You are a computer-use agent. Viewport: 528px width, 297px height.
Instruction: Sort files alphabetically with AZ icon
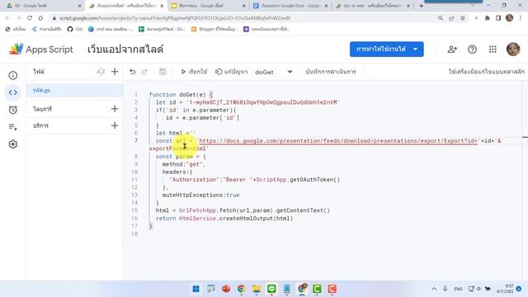coord(101,72)
